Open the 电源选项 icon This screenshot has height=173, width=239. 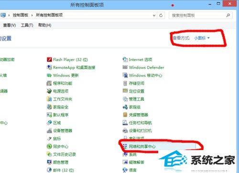click(x=49, y=91)
